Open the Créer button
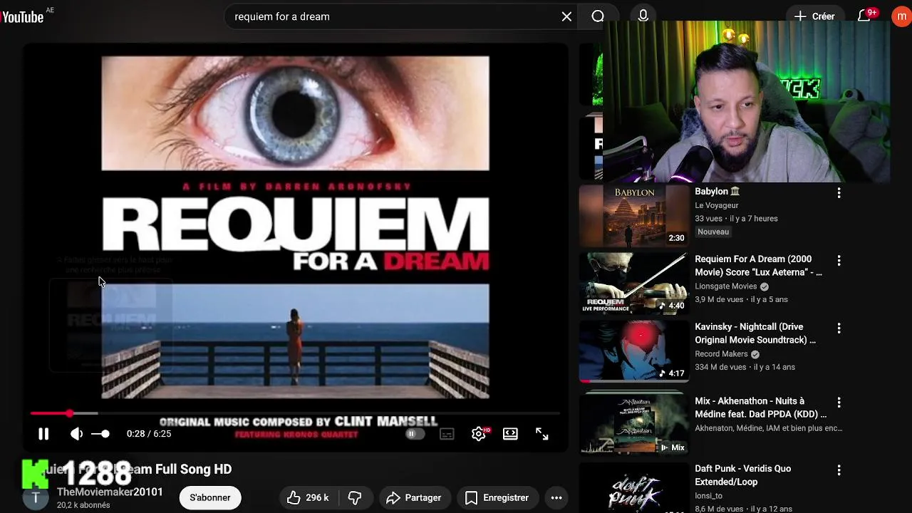This screenshot has width=912, height=513. 814,16
